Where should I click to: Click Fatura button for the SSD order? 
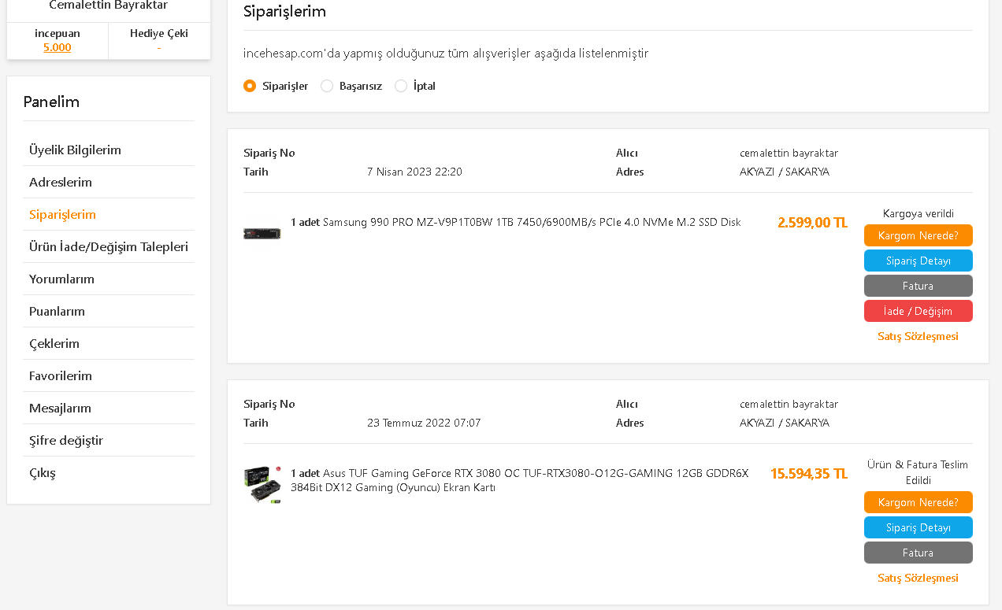coord(918,286)
